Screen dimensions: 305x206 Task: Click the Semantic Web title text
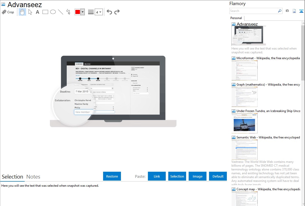[x=268, y=137]
